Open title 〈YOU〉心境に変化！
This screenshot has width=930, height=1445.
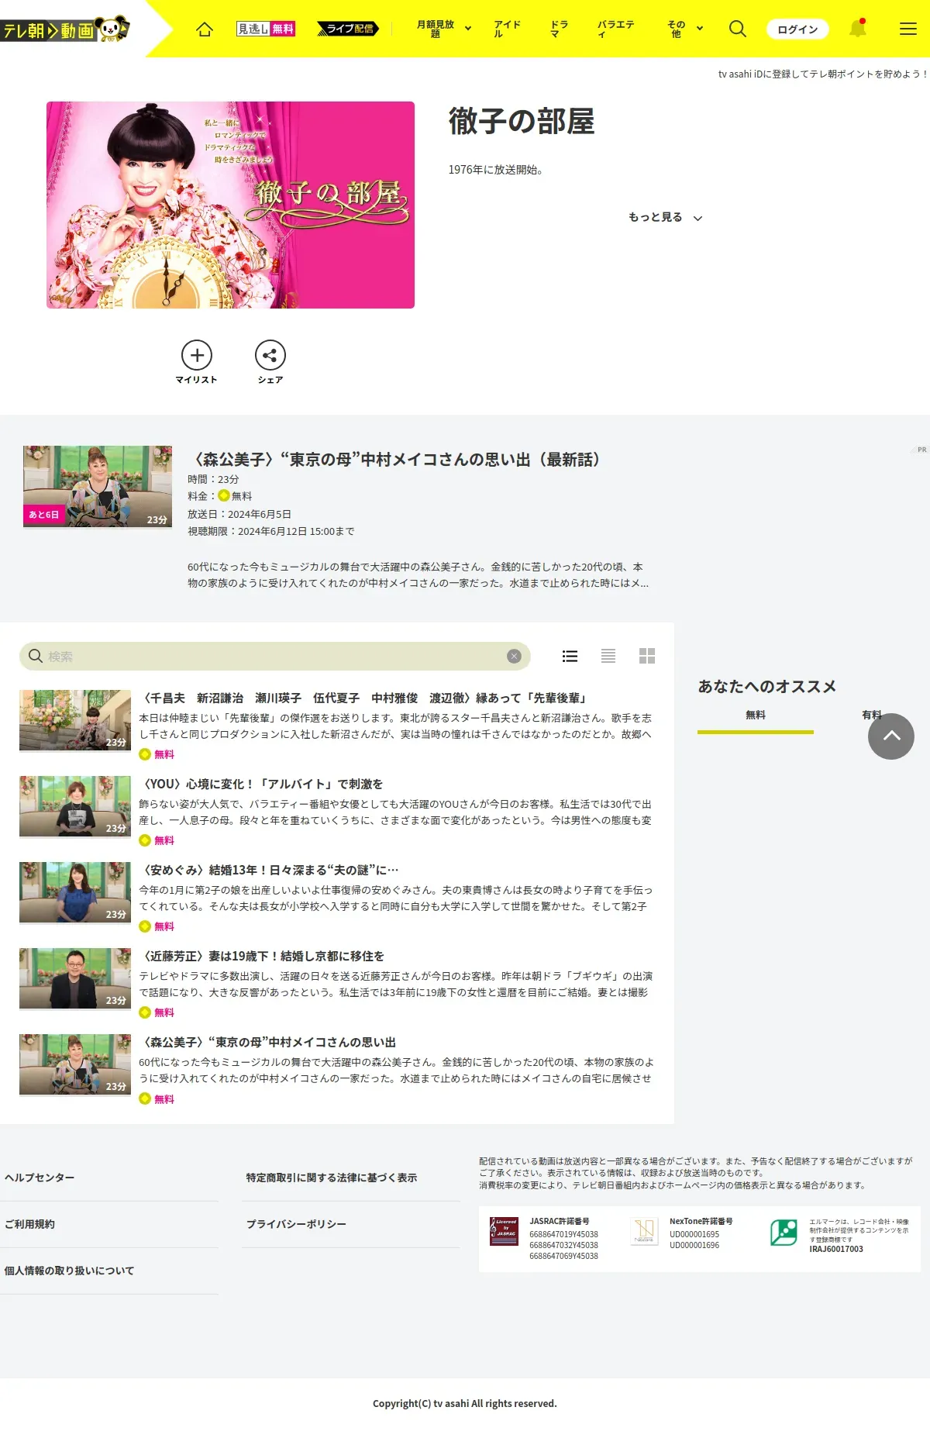pos(261,784)
